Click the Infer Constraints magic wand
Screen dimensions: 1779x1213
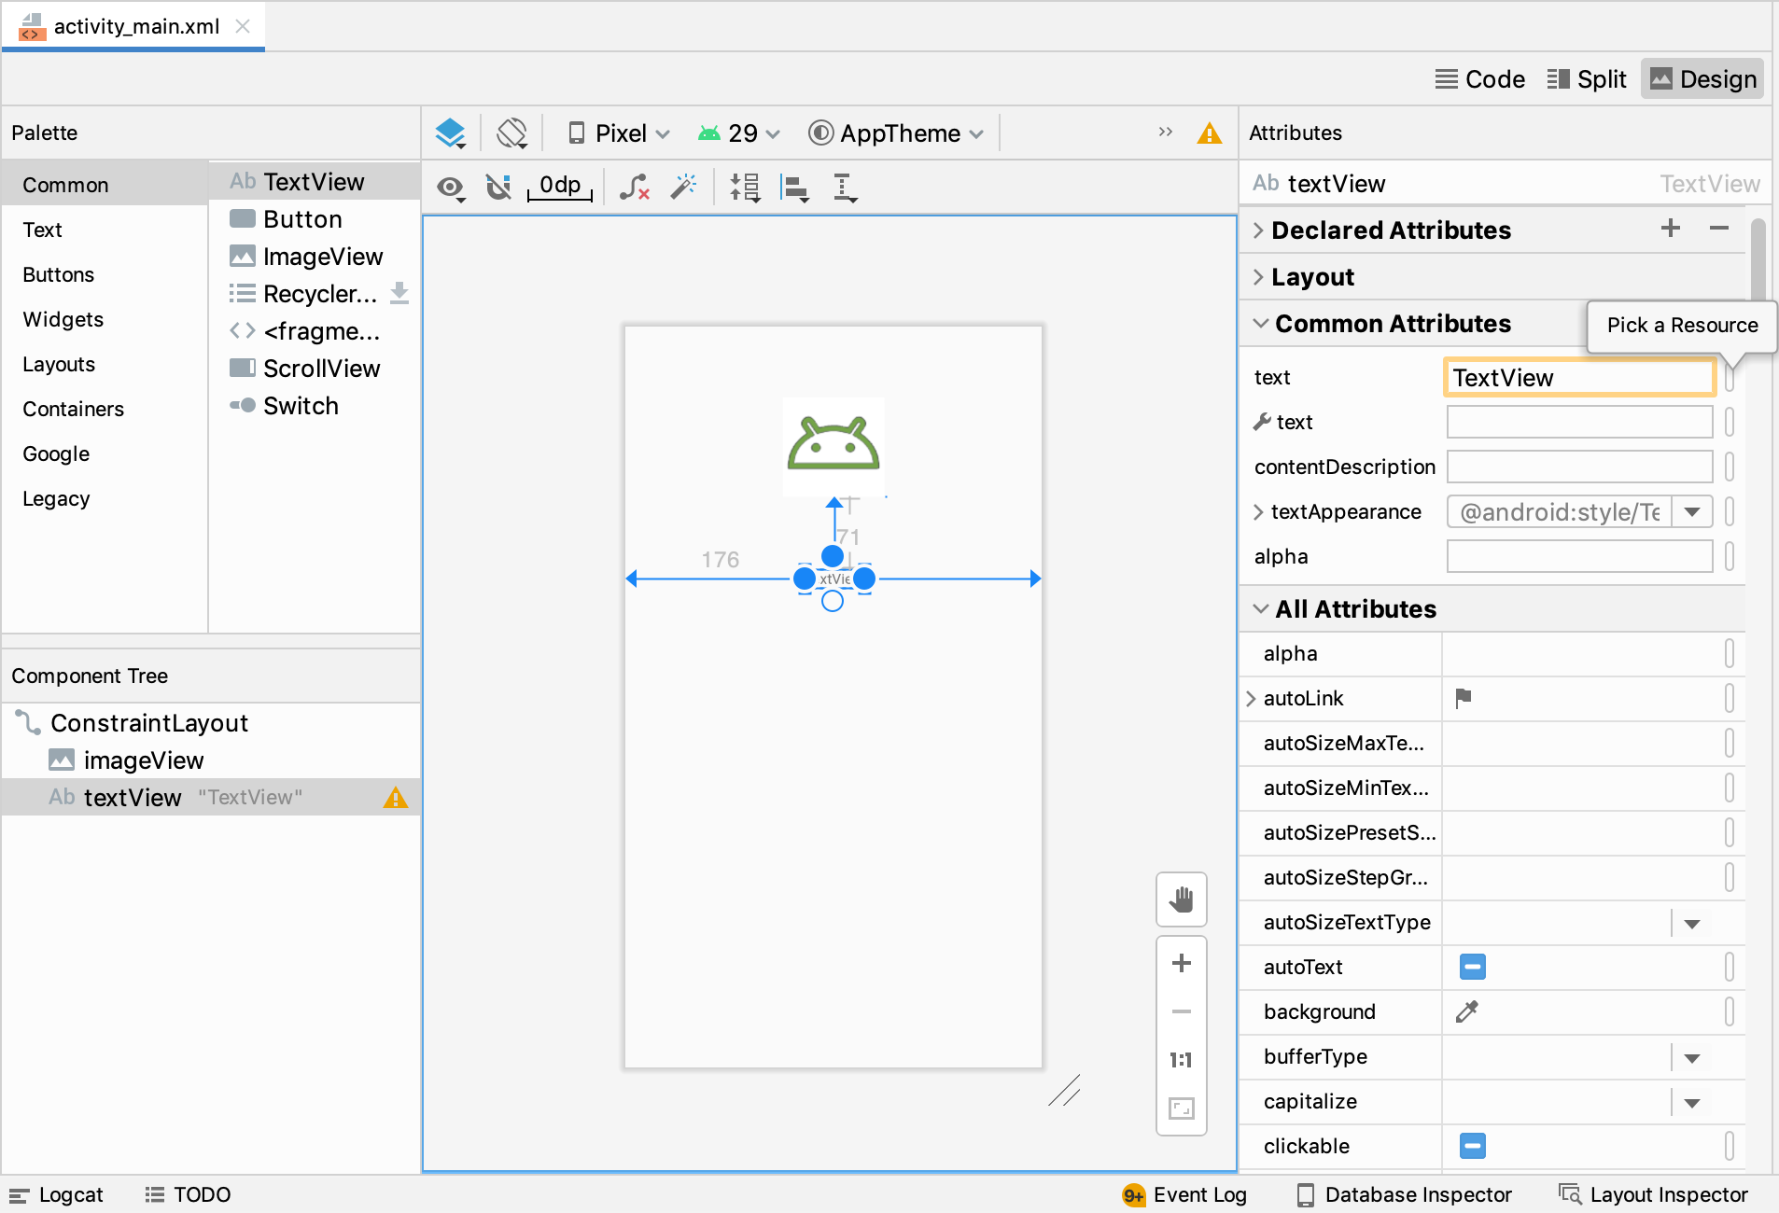(683, 187)
